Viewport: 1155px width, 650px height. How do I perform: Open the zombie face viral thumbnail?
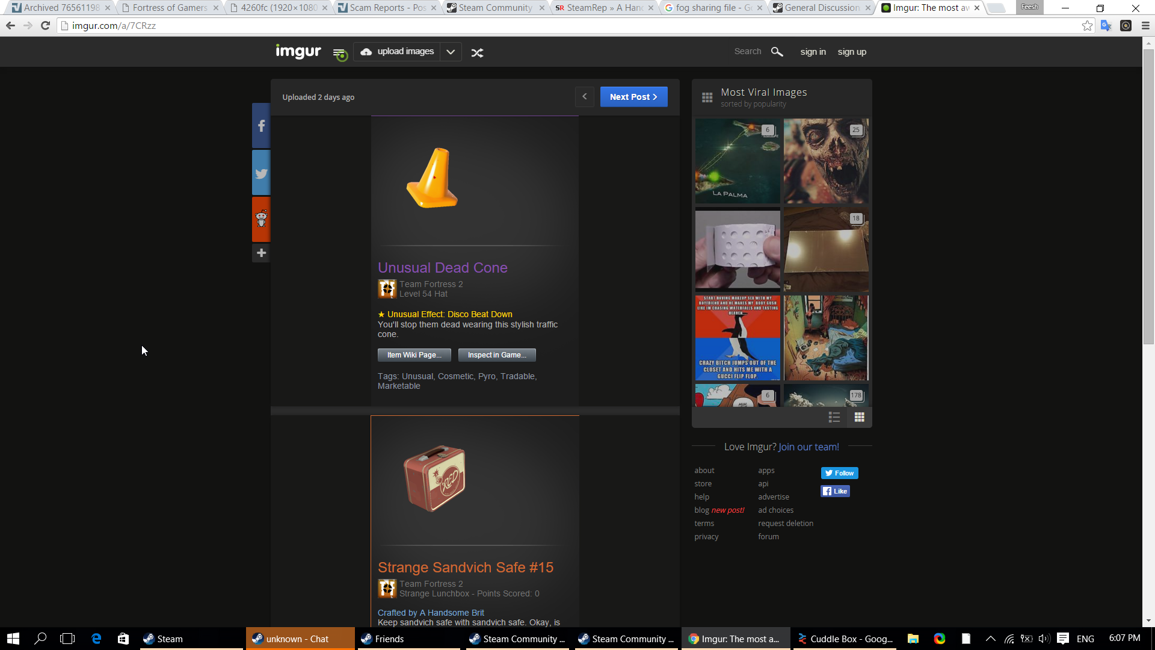(826, 161)
